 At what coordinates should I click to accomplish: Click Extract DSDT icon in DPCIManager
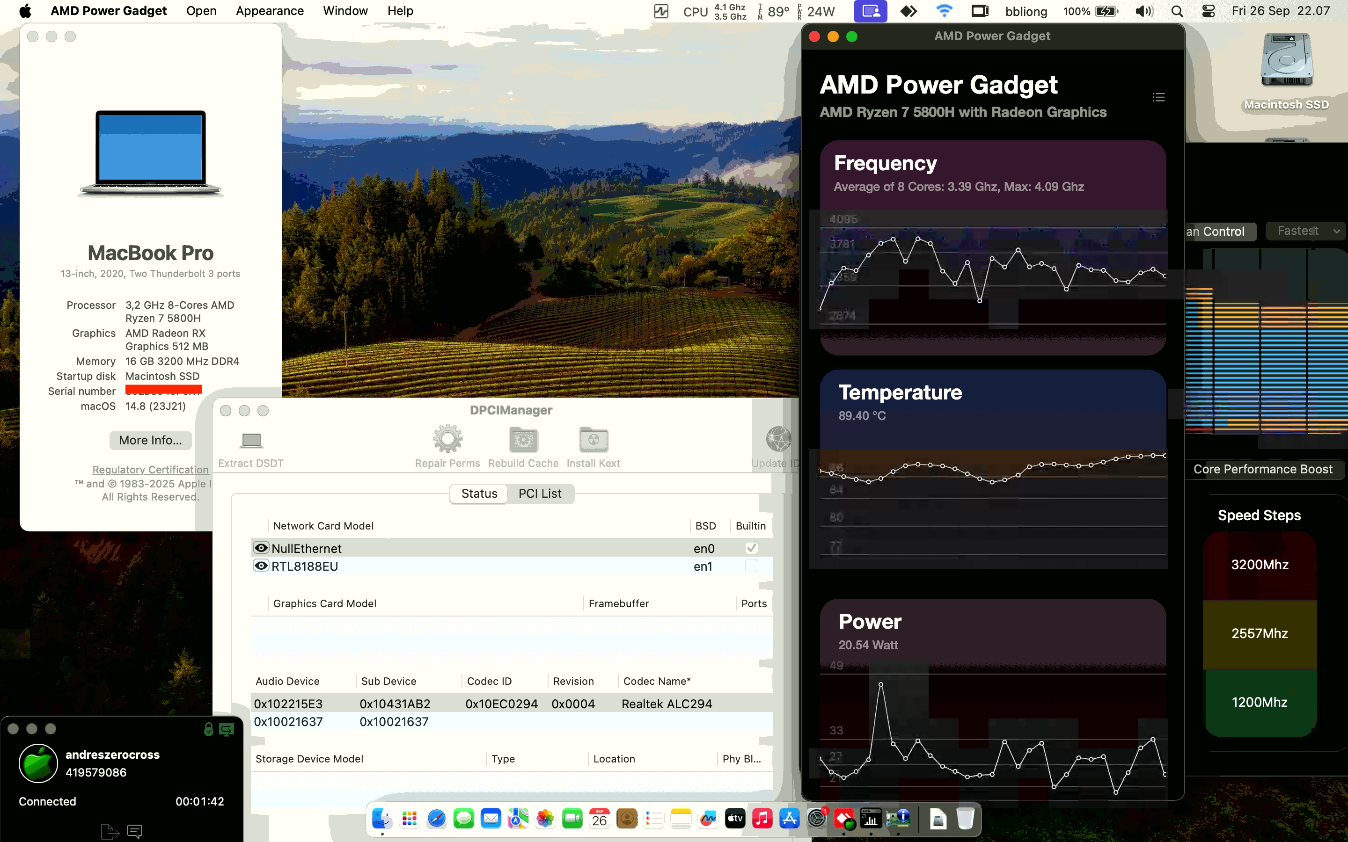coord(251,441)
